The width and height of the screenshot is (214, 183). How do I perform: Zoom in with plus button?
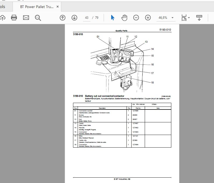tap(148, 18)
